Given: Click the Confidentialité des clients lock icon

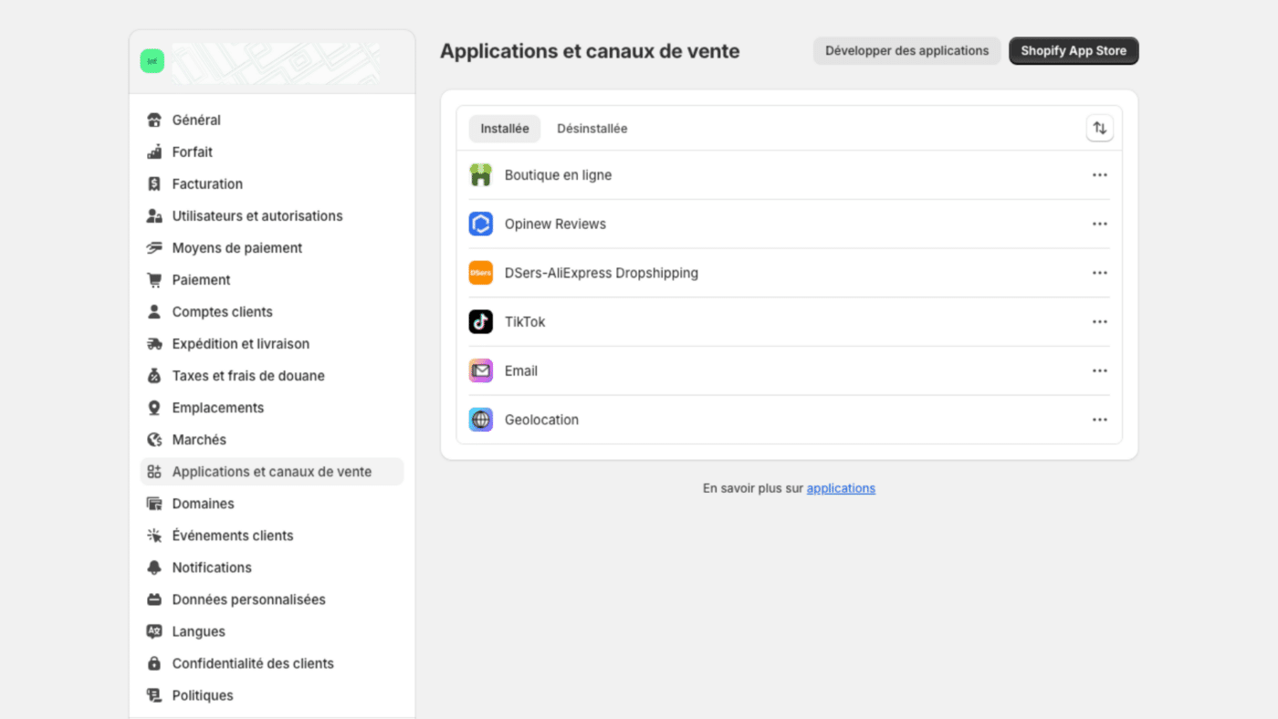Looking at the screenshot, I should click(x=154, y=663).
